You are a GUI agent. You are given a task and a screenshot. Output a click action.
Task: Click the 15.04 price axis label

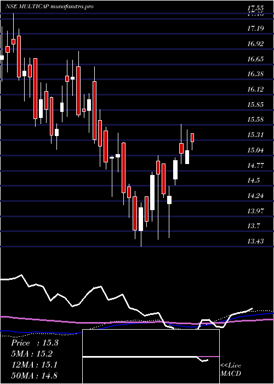click(x=255, y=150)
